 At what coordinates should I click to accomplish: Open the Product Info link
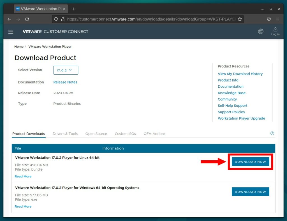click(228, 80)
